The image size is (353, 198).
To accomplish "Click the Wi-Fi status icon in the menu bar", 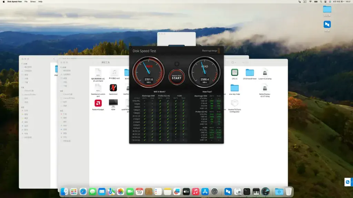I will [x=310, y=2].
